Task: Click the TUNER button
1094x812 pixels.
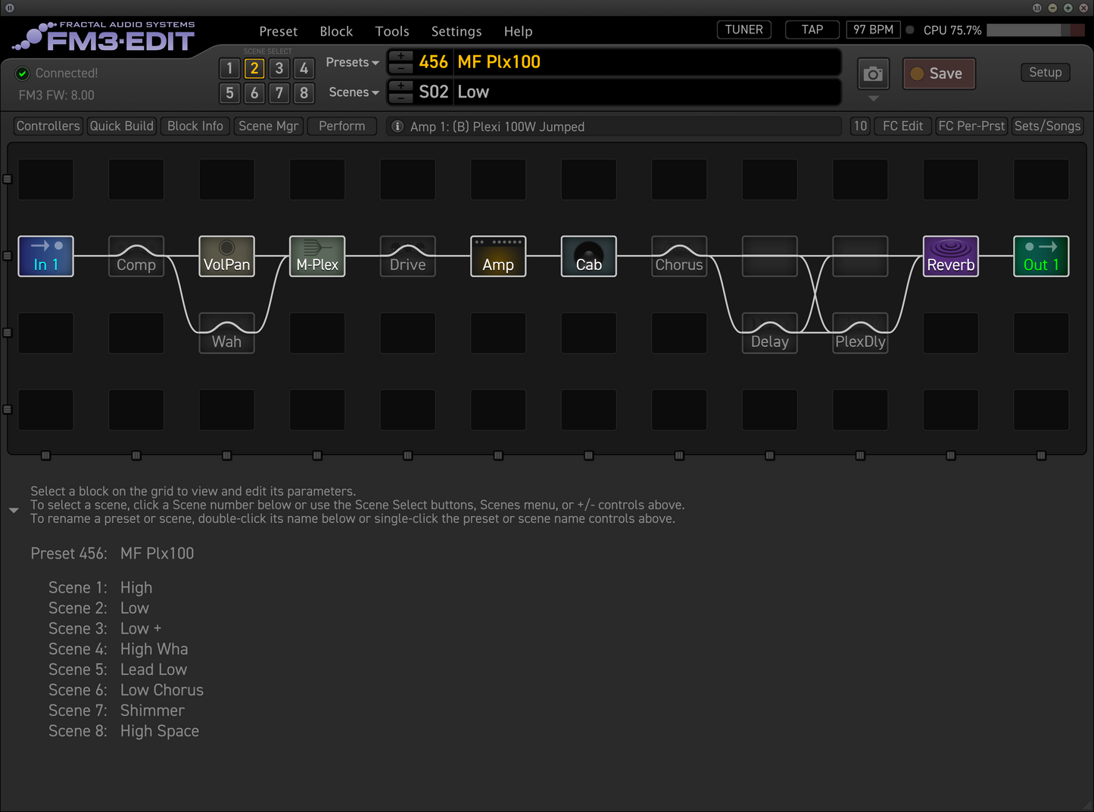Action: pyautogui.click(x=743, y=30)
